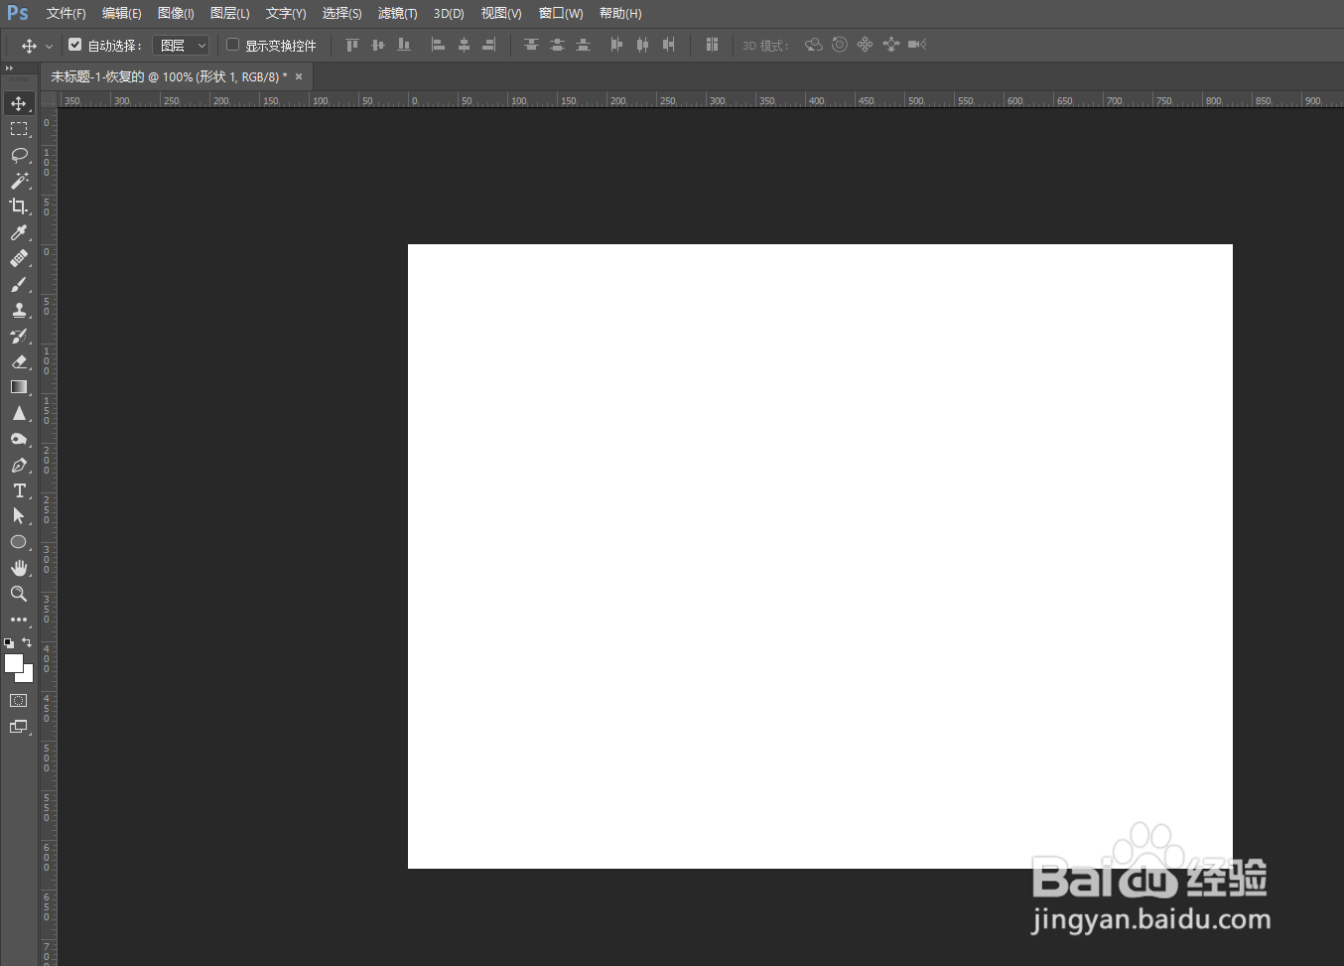Open the 3D(D) menu
This screenshot has width=1344, height=966.
(449, 13)
